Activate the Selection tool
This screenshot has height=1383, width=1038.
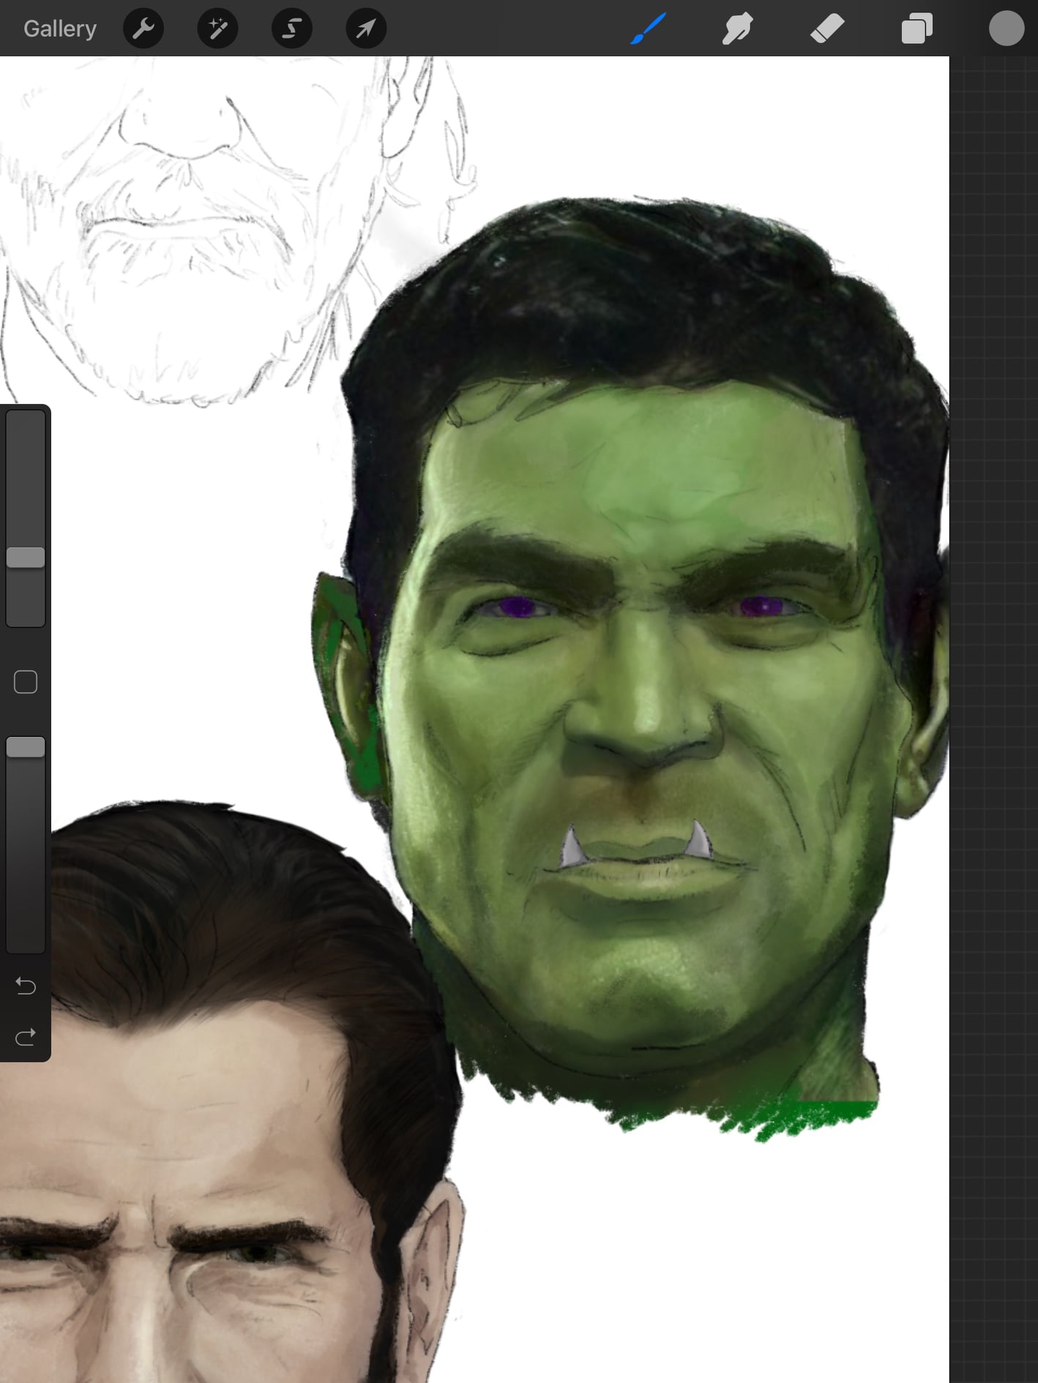coord(292,29)
